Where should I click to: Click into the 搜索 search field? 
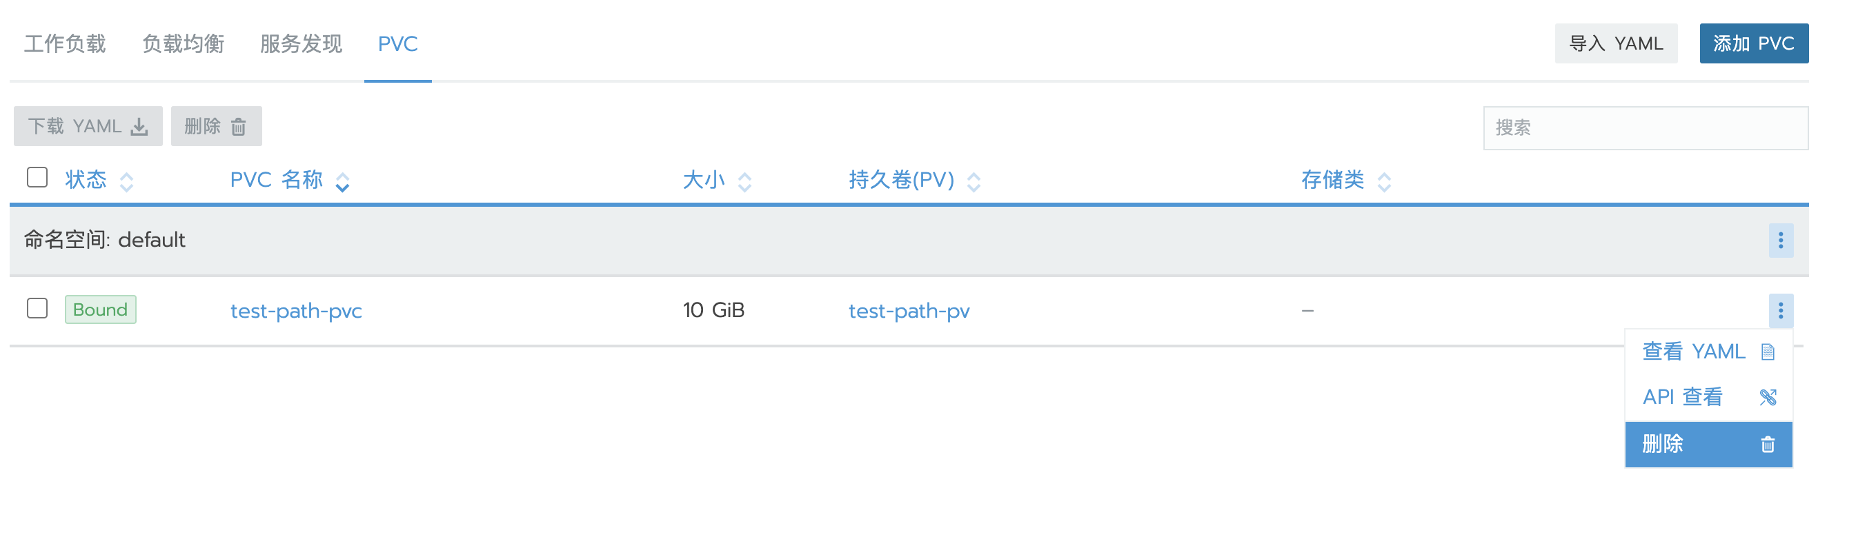point(1646,128)
